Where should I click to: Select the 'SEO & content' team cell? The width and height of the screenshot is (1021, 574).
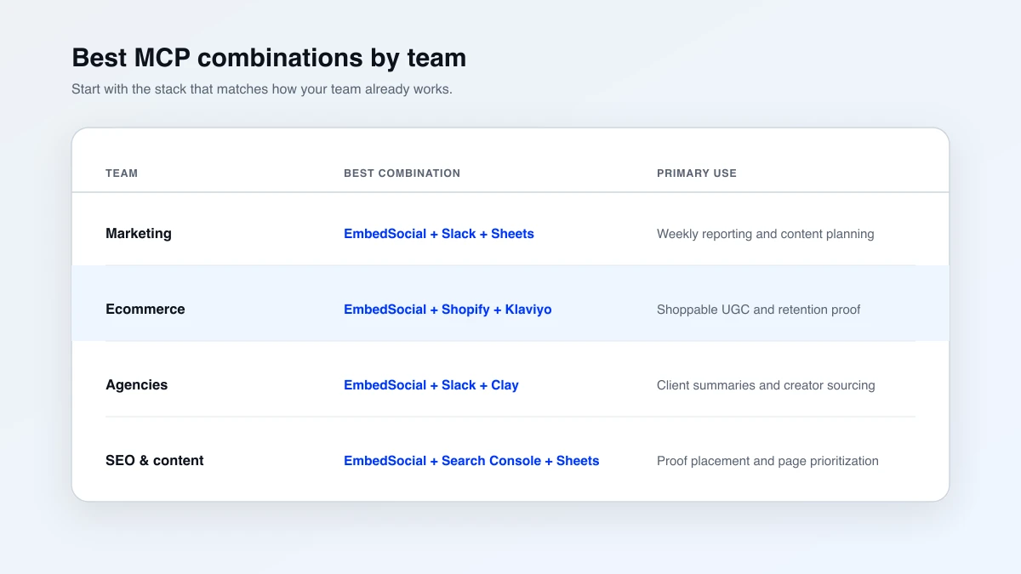click(155, 460)
